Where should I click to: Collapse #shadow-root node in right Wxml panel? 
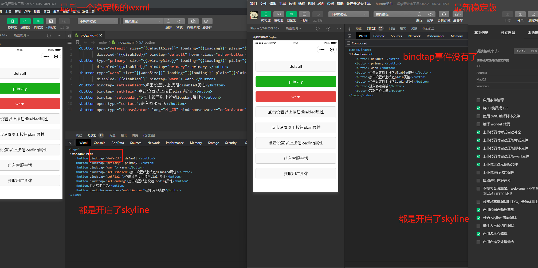(350, 54)
